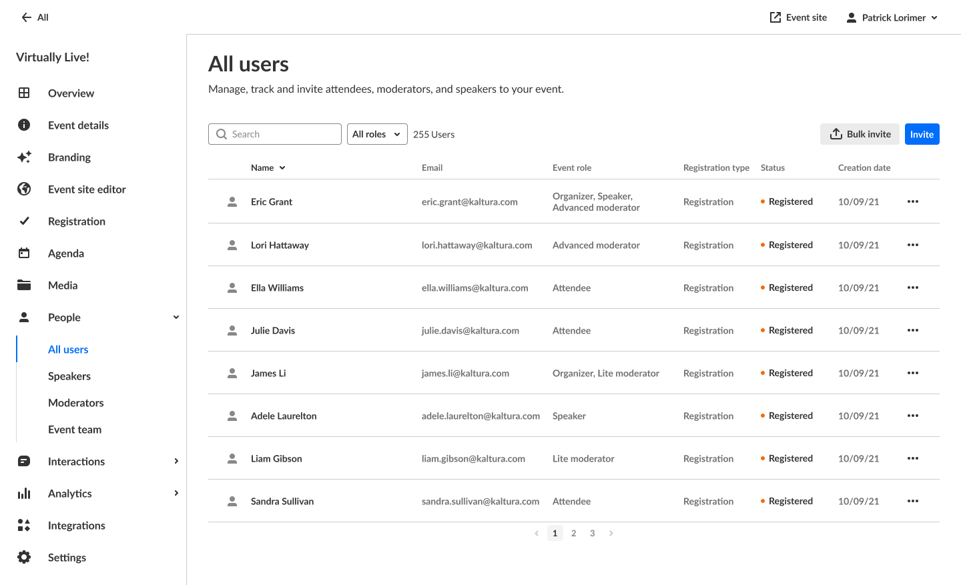Open the Patrick Lorimer account menu
Screen dimensions: 961x585
point(892,18)
